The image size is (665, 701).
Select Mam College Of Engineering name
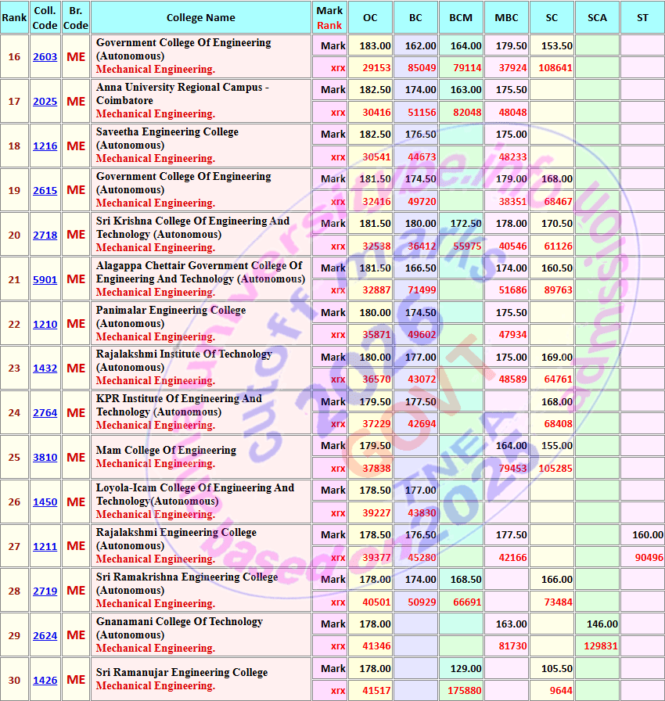click(x=166, y=450)
